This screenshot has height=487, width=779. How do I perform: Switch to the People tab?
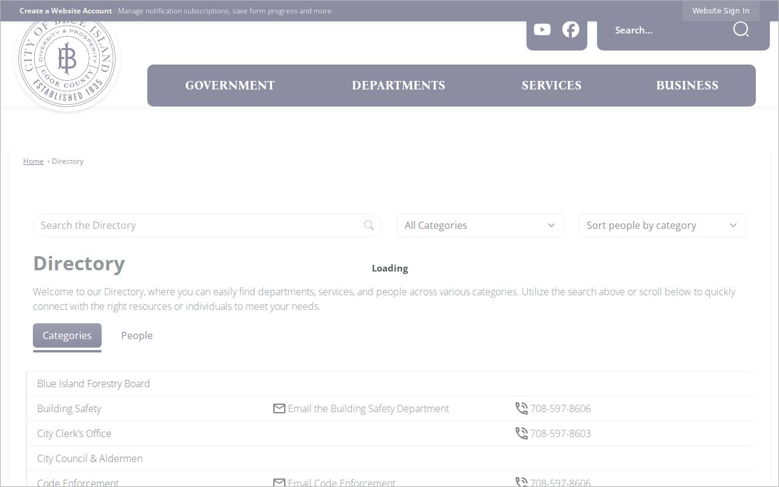click(x=137, y=335)
